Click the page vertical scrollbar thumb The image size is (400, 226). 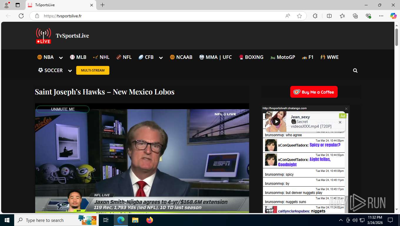396,37
